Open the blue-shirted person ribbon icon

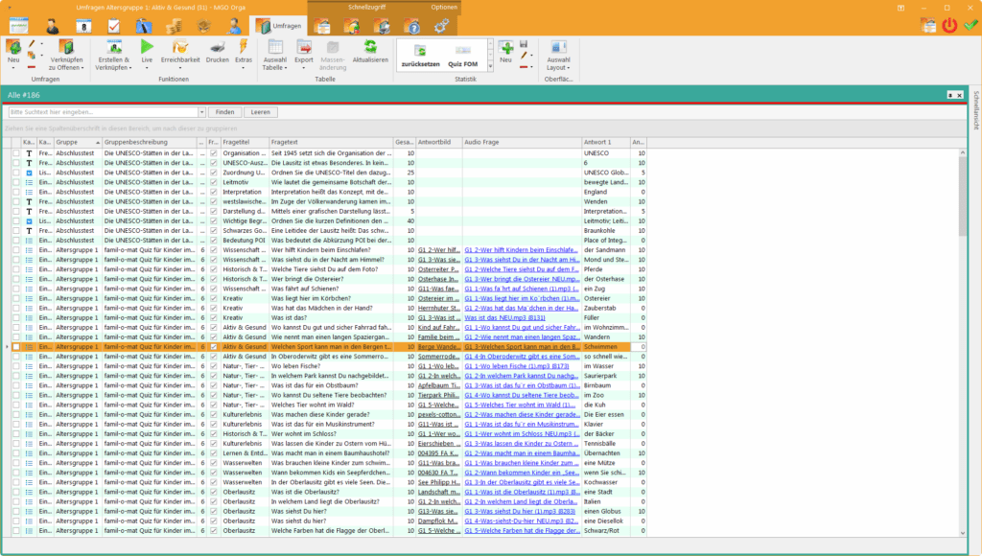234,26
